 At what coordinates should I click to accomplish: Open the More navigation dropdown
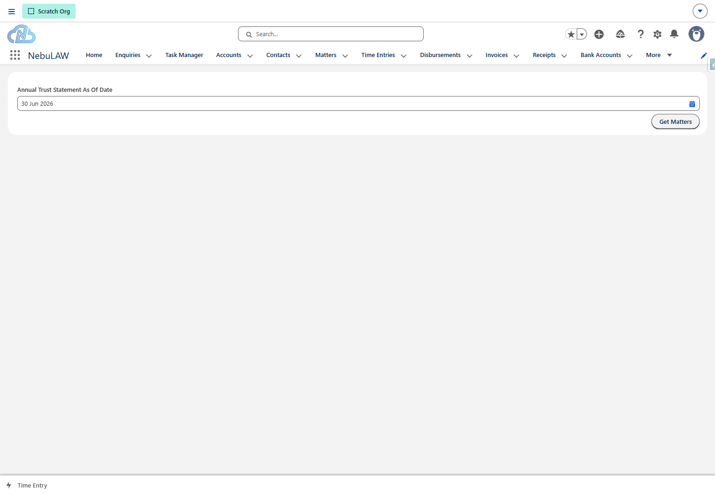659,55
